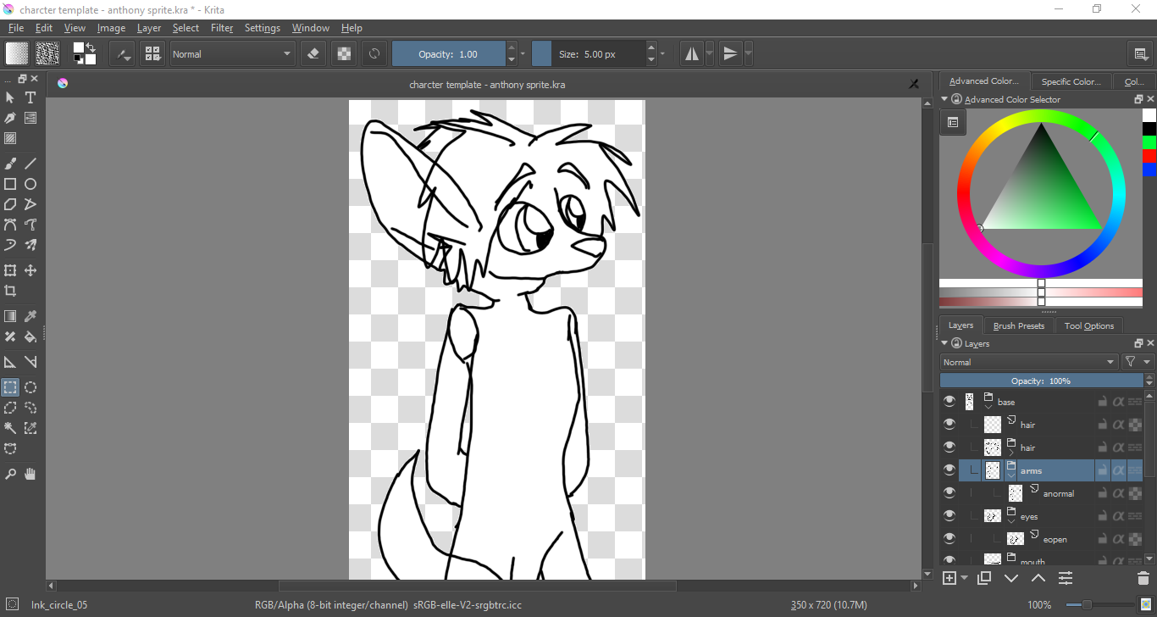Pick the Crop tool
The width and height of the screenshot is (1157, 617).
10,291
